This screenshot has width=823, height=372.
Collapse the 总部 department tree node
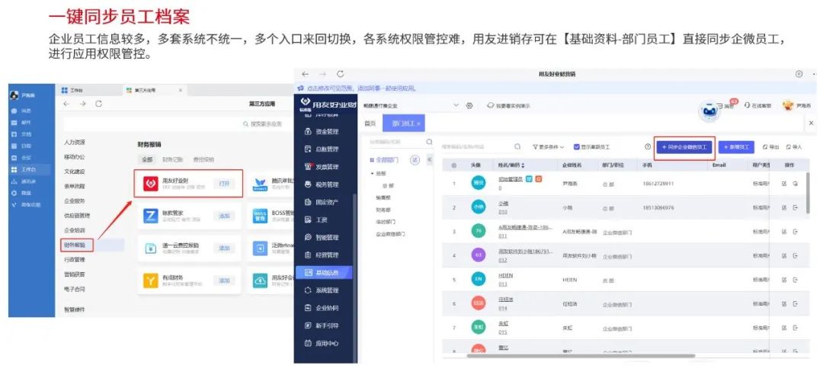tap(372, 173)
